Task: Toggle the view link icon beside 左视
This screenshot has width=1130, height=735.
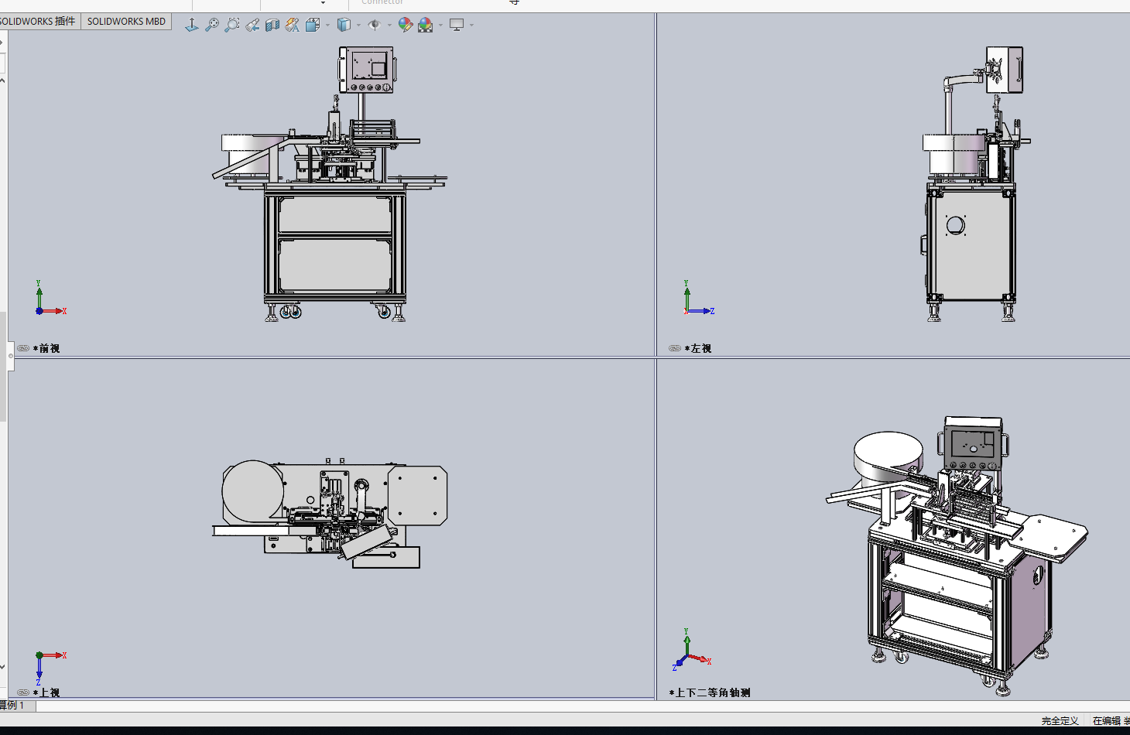Action: pyautogui.click(x=675, y=348)
